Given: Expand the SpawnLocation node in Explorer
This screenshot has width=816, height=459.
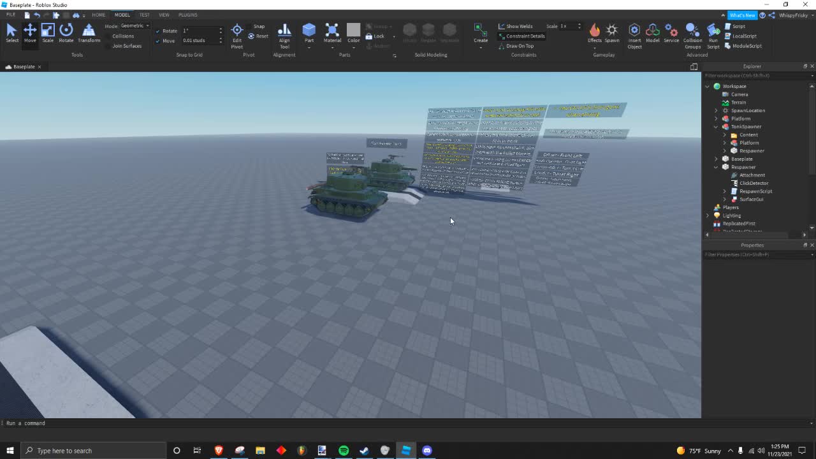Looking at the screenshot, I should click(716, 110).
